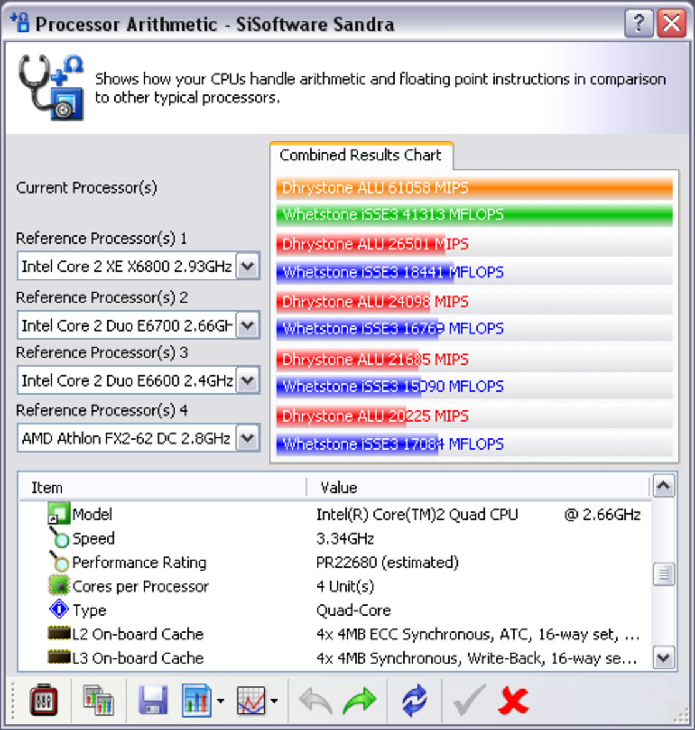Open Reference Processor 4 dropdown arrow
The width and height of the screenshot is (695, 730).
(247, 438)
